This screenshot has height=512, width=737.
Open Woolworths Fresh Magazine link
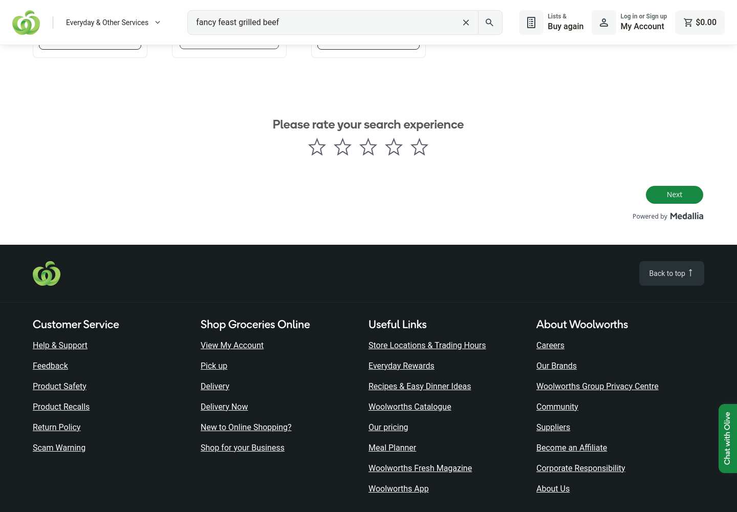tap(420, 468)
